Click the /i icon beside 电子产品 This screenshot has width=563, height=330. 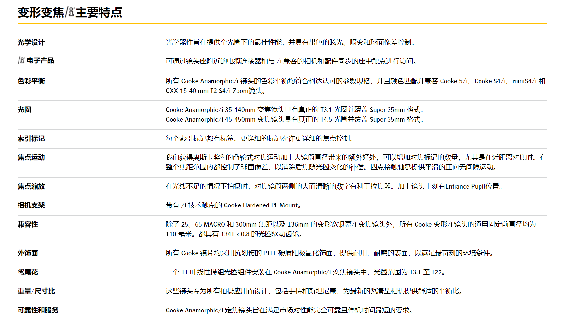21,60
